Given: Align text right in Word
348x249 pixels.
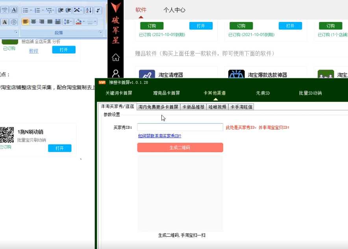Looking at the screenshot, I should [x=42, y=22].
